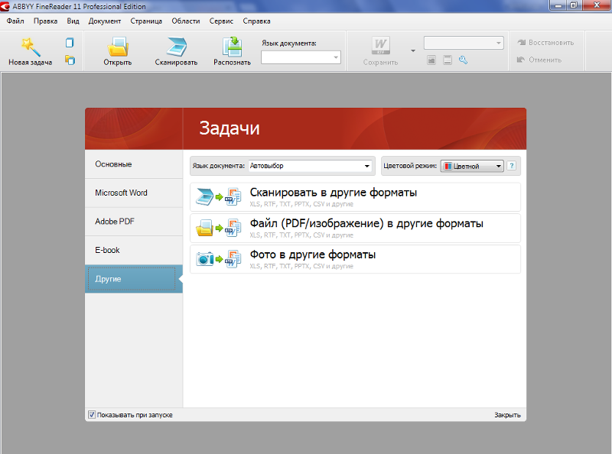This screenshot has width=612, height=454.
Task: Open a file with the Открыть folder icon
Action: (x=118, y=47)
